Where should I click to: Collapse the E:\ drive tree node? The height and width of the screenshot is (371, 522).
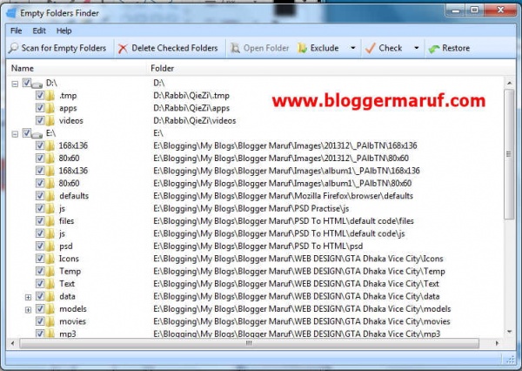(x=15, y=134)
